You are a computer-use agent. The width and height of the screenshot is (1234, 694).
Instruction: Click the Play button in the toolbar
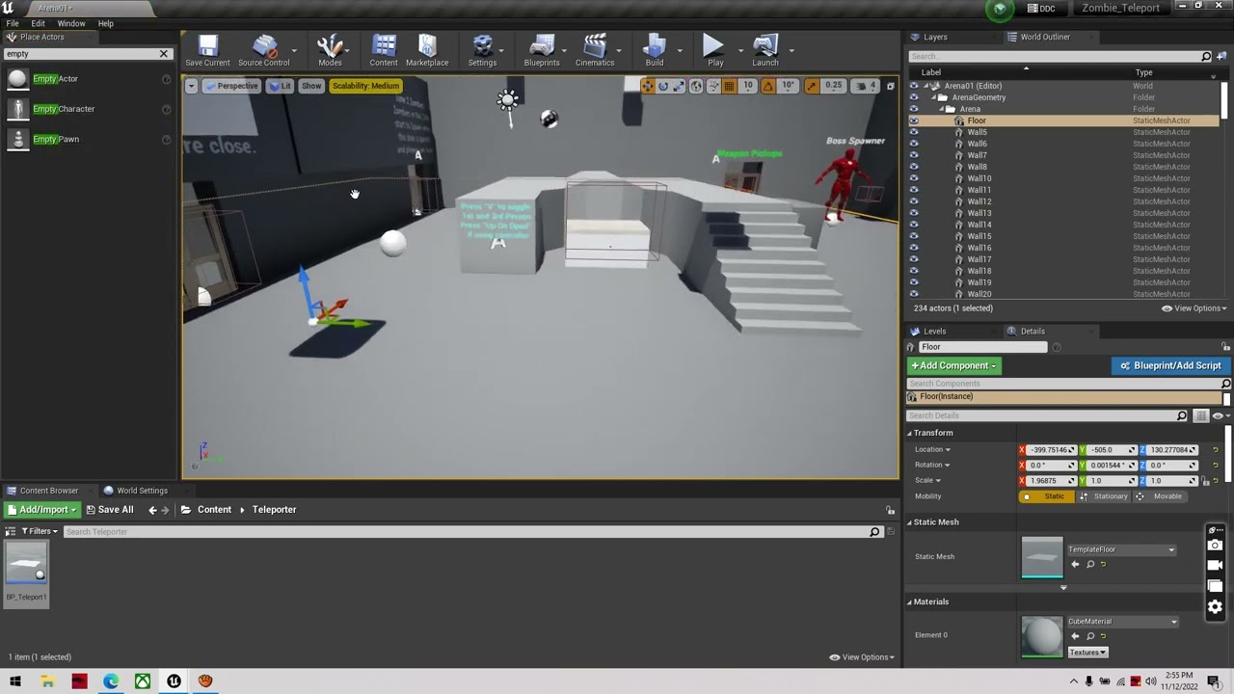(x=714, y=50)
